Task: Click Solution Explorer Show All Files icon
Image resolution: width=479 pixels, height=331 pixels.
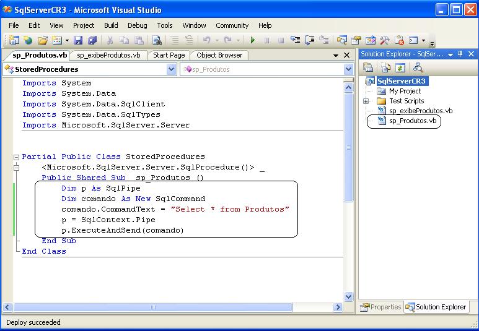Action: (385, 67)
